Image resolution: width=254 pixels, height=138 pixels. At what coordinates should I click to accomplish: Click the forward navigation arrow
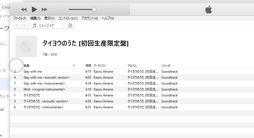[x=24, y=26]
